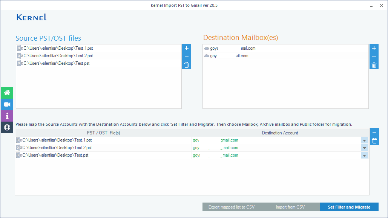Viewport: 388px width, 218px height.
Task: Click the Destination Account column header
Action: coord(280,133)
